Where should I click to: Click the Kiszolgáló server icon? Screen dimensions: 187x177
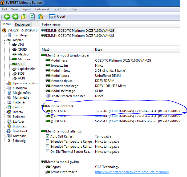coord(9,88)
